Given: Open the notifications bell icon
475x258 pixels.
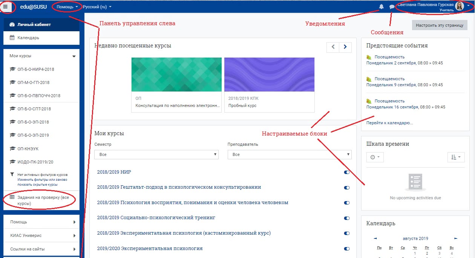Looking at the screenshot, I should click(381, 7).
